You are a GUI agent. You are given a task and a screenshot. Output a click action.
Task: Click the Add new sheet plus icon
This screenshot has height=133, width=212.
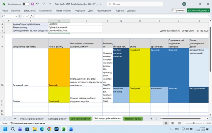click(151, 118)
